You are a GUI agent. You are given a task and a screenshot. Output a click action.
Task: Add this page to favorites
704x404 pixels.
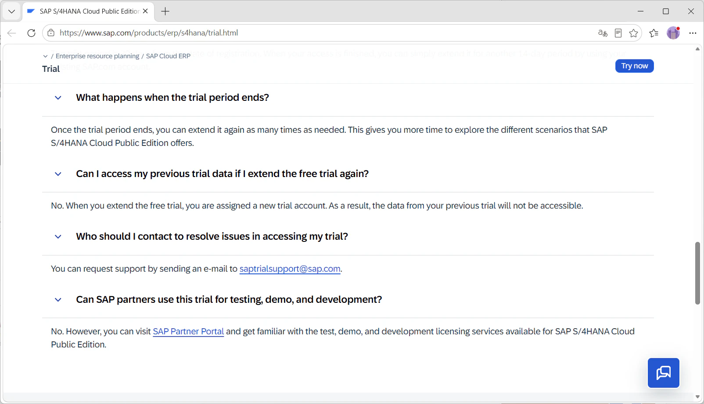(x=633, y=33)
